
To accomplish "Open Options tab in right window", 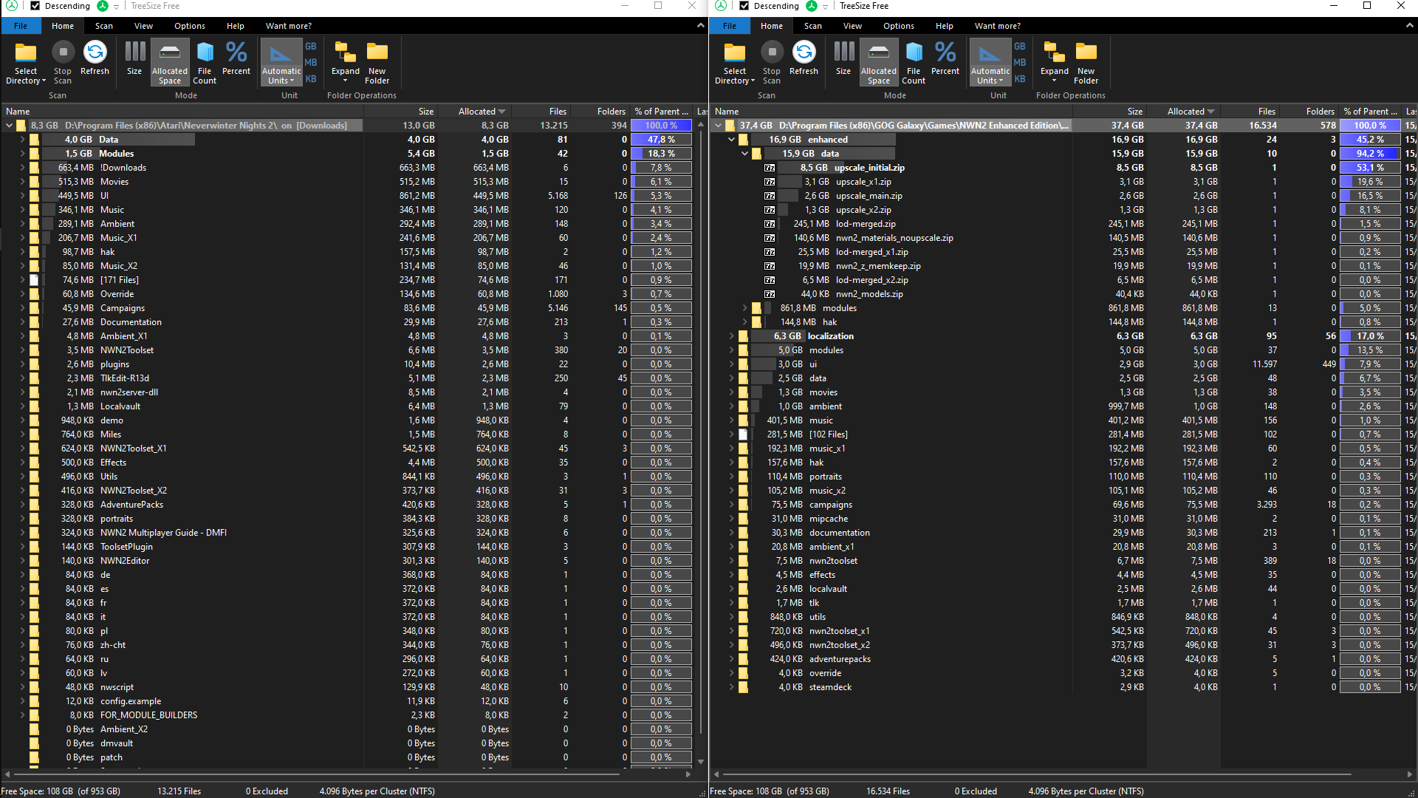I will 899,26.
